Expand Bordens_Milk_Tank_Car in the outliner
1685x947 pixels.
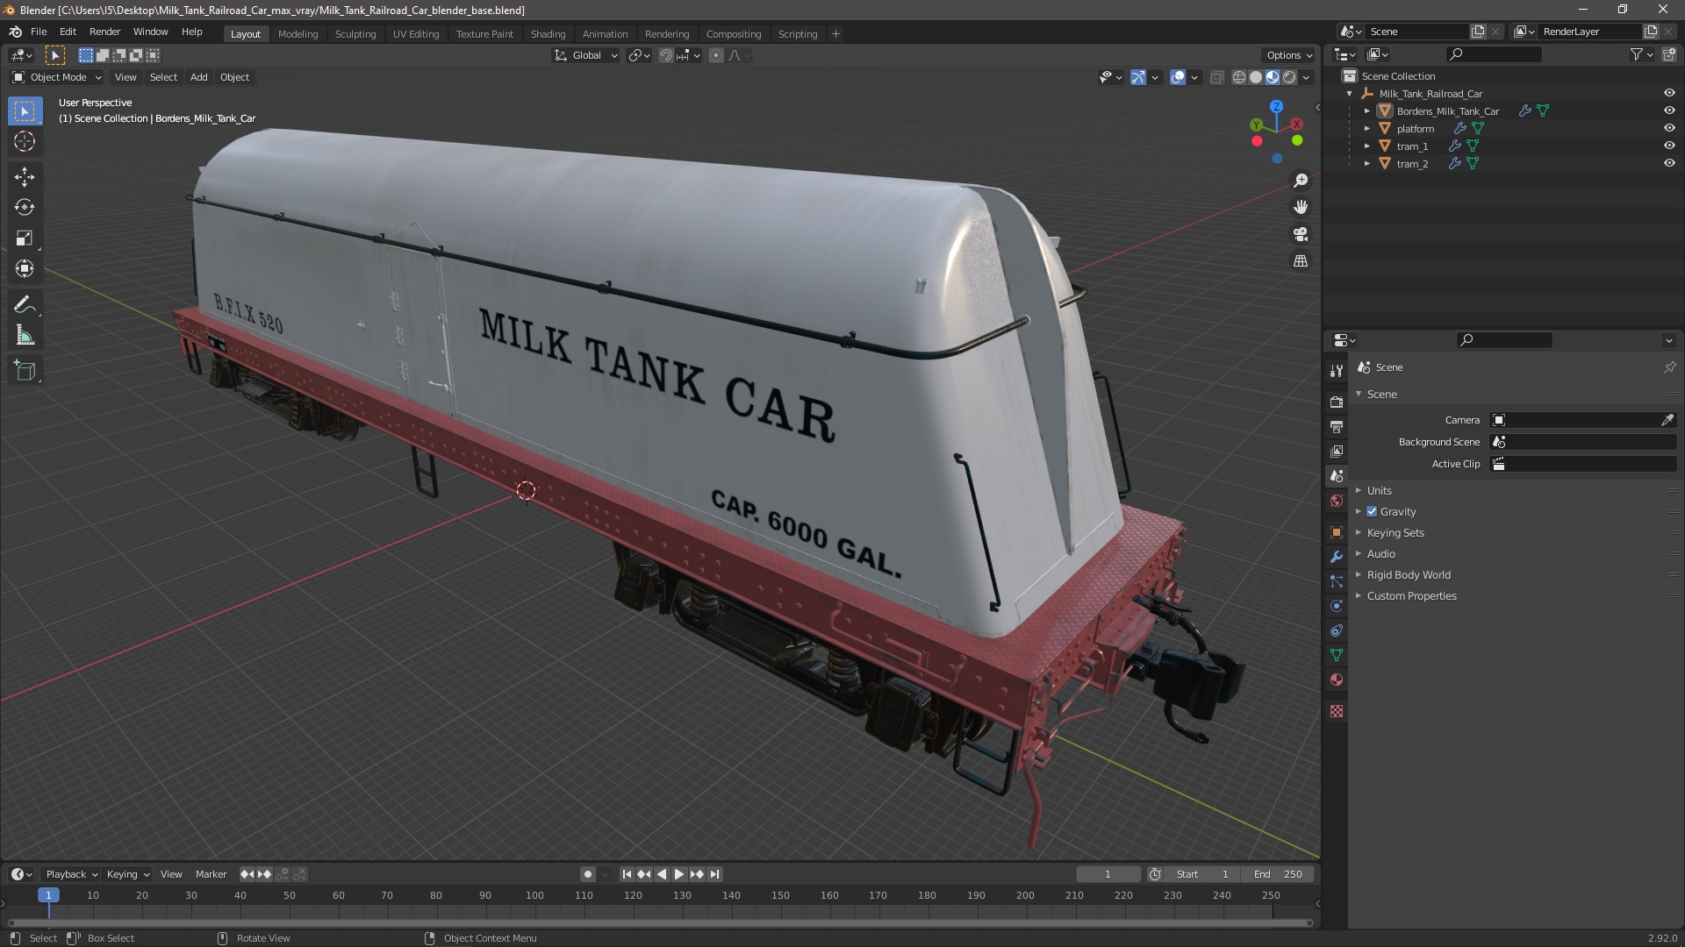(x=1366, y=110)
